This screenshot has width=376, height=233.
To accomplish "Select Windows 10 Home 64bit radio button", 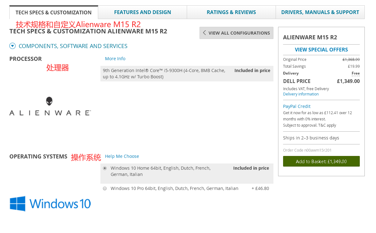I will coord(105,168).
